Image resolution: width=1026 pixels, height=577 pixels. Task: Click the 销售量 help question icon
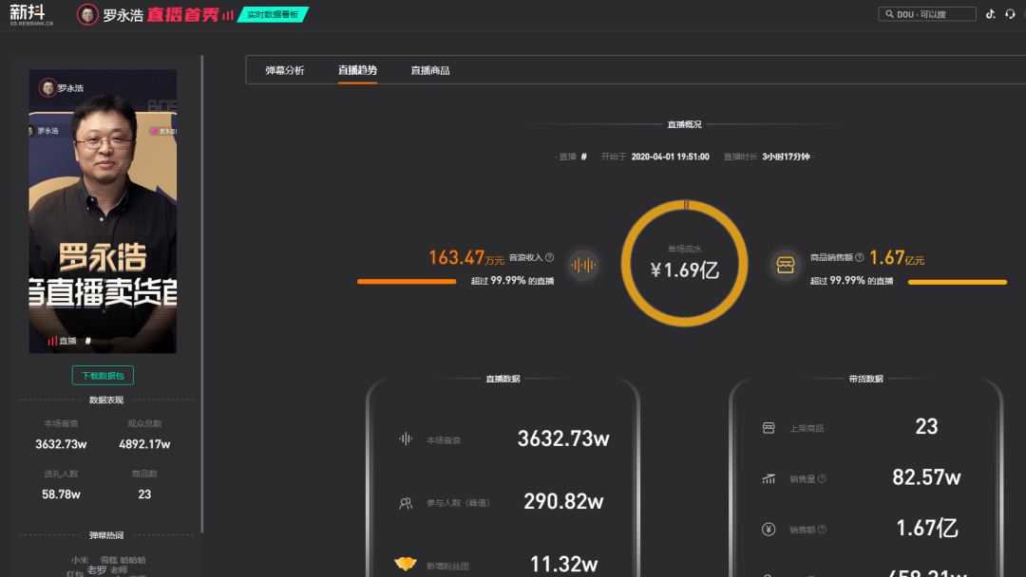(822, 479)
